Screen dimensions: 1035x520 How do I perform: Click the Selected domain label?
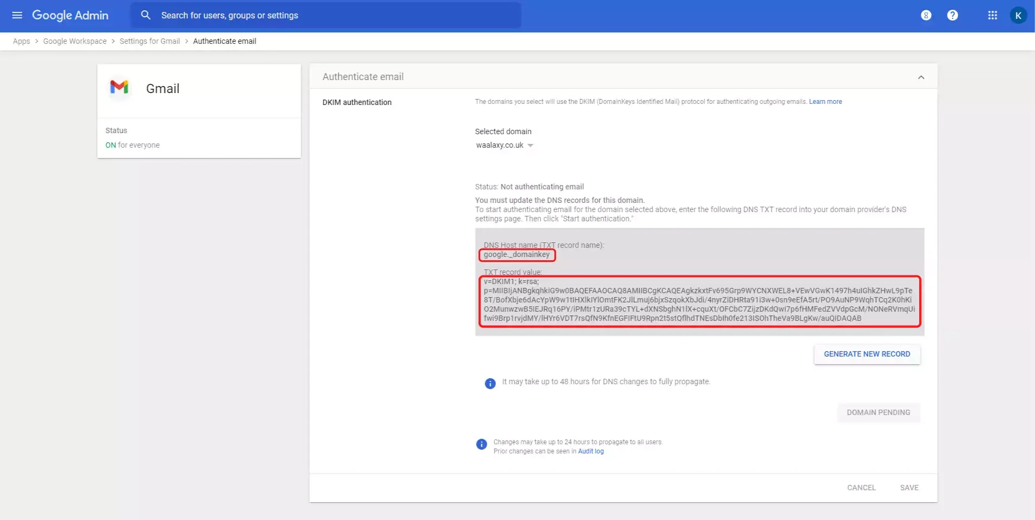click(503, 131)
